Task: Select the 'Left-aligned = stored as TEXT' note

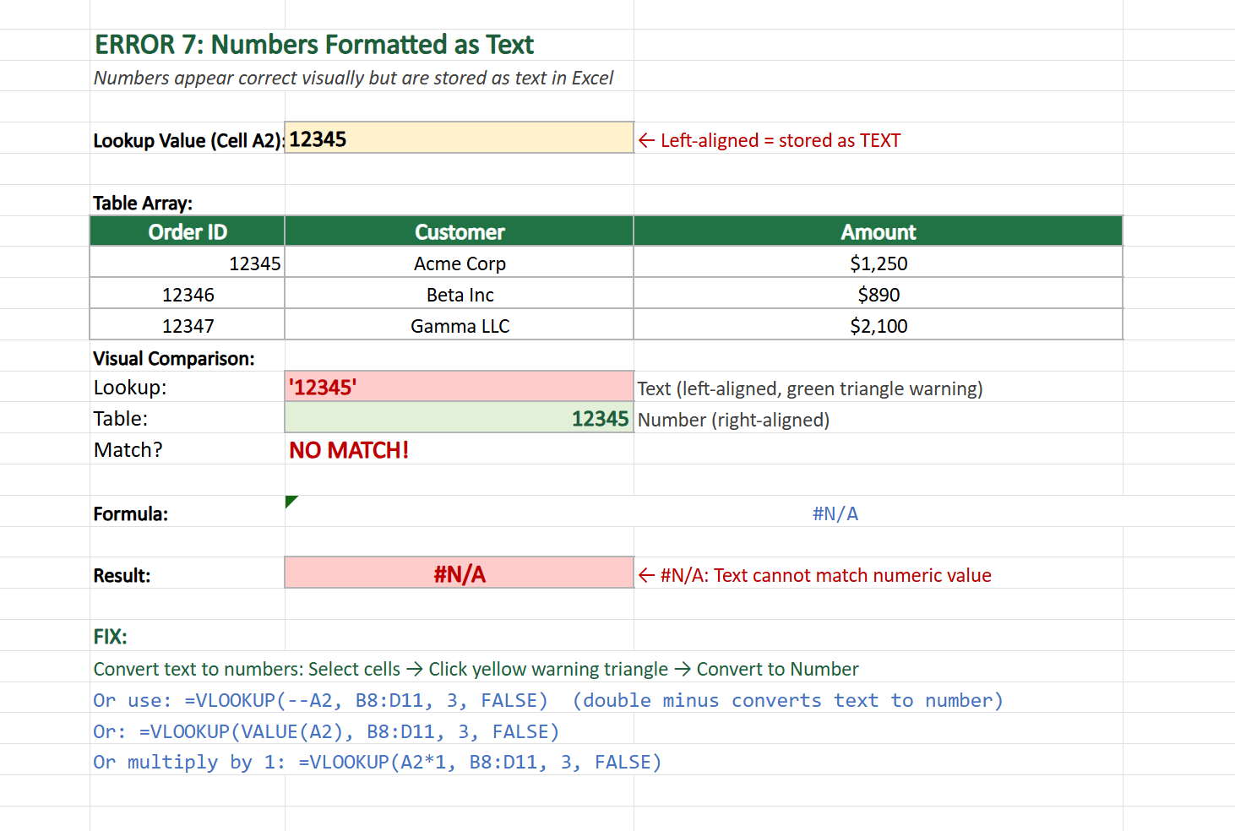Action: pyautogui.click(x=770, y=140)
